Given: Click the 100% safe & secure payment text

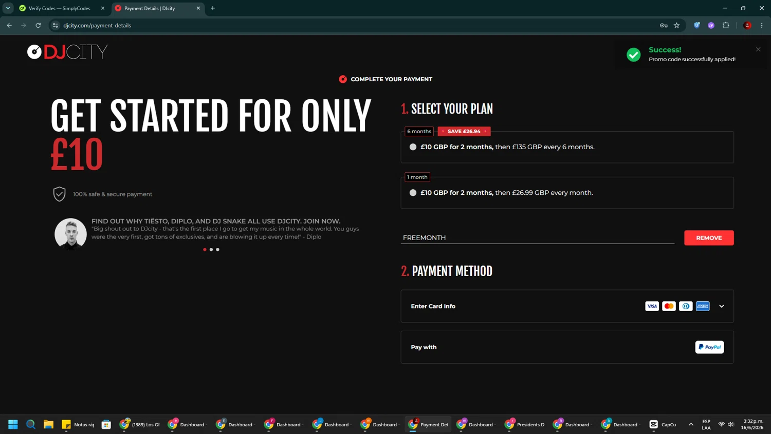Looking at the screenshot, I should point(113,194).
